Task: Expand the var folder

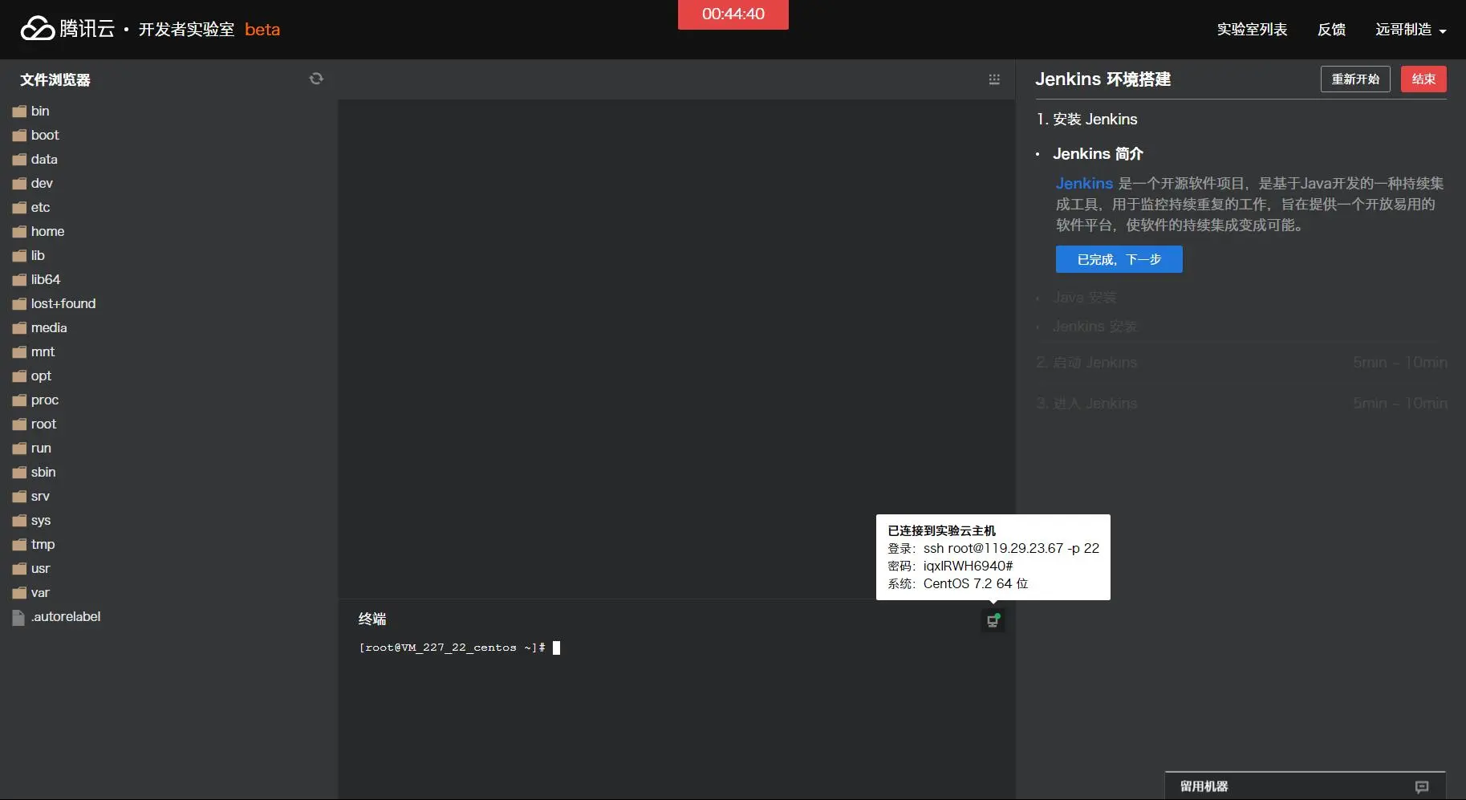Action: (40, 592)
